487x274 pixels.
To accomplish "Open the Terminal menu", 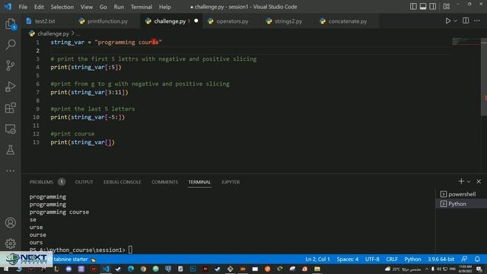I will [142, 7].
